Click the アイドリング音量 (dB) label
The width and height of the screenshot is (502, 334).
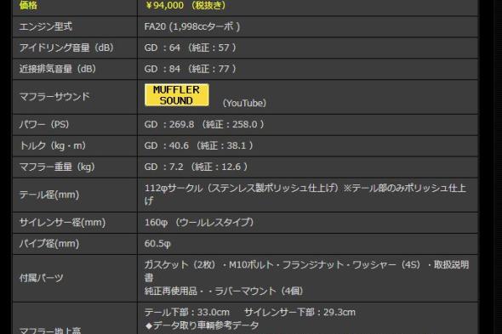[66, 48]
